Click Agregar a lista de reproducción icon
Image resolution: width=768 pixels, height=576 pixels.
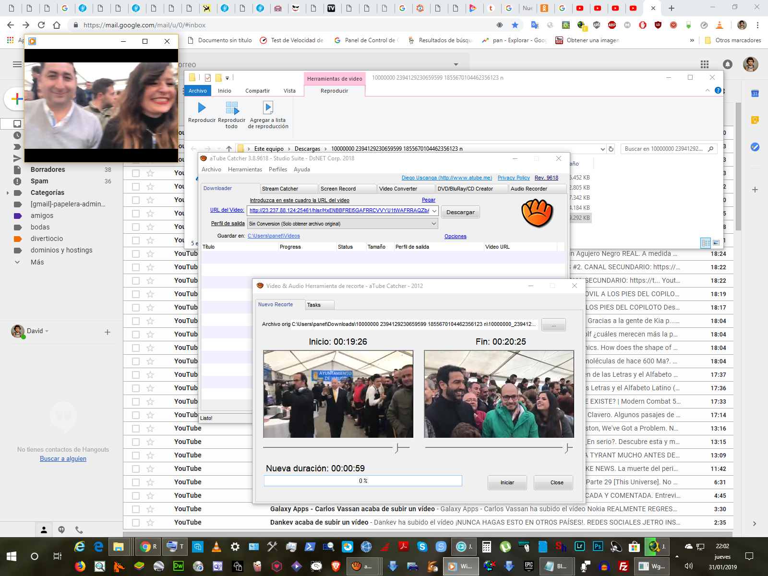[x=268, y=108]
